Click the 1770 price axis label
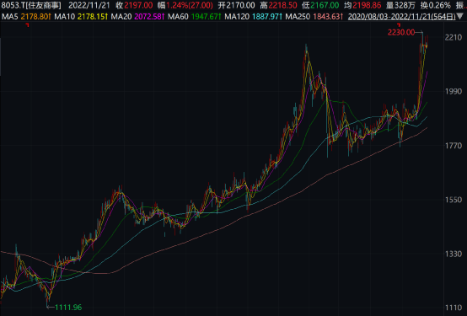The width and height of the screenshot is (467, 316). click(x=454, y=146)
